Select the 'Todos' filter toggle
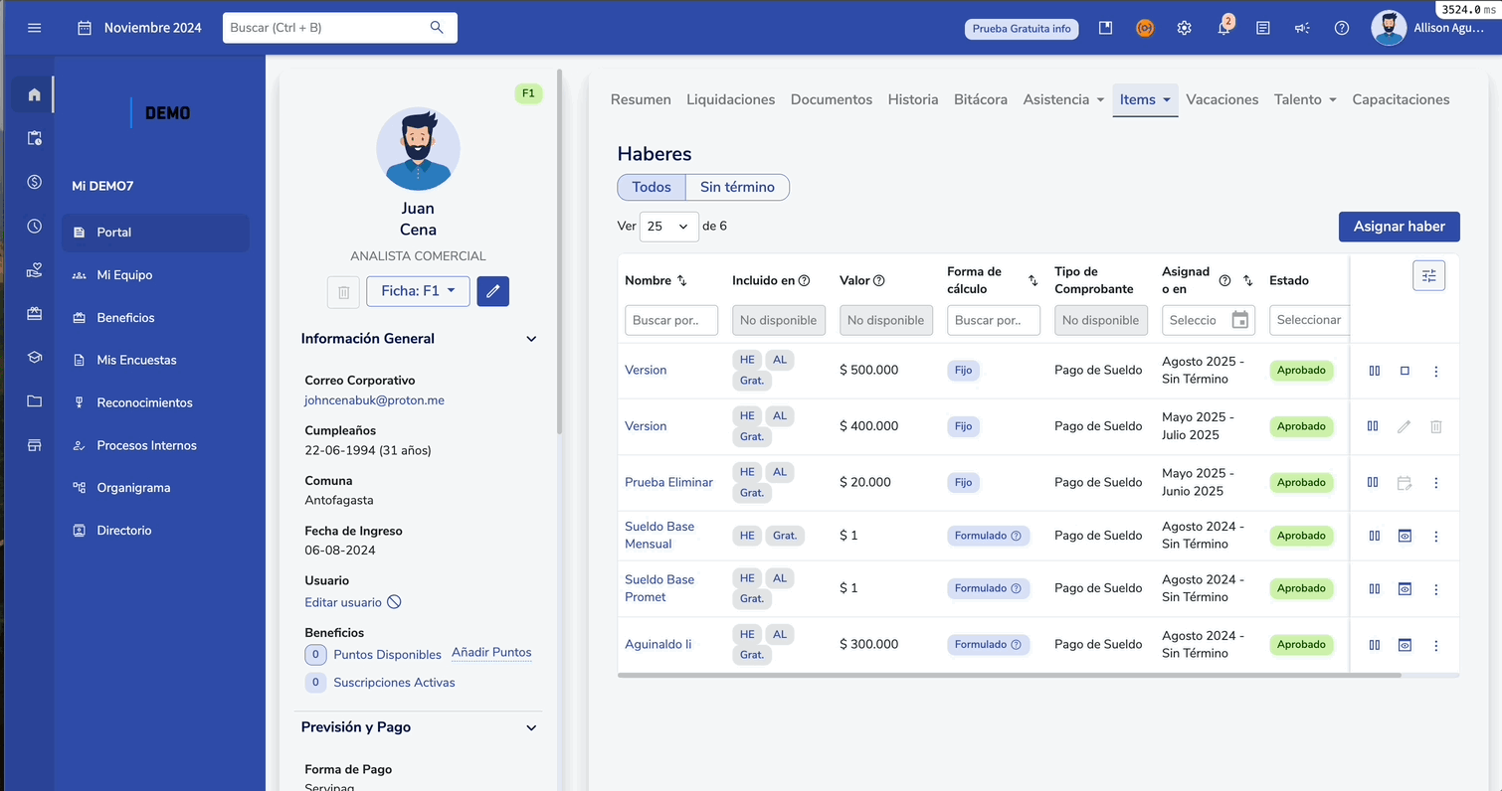Viewport: 1502px width, 791px height. 652,187
